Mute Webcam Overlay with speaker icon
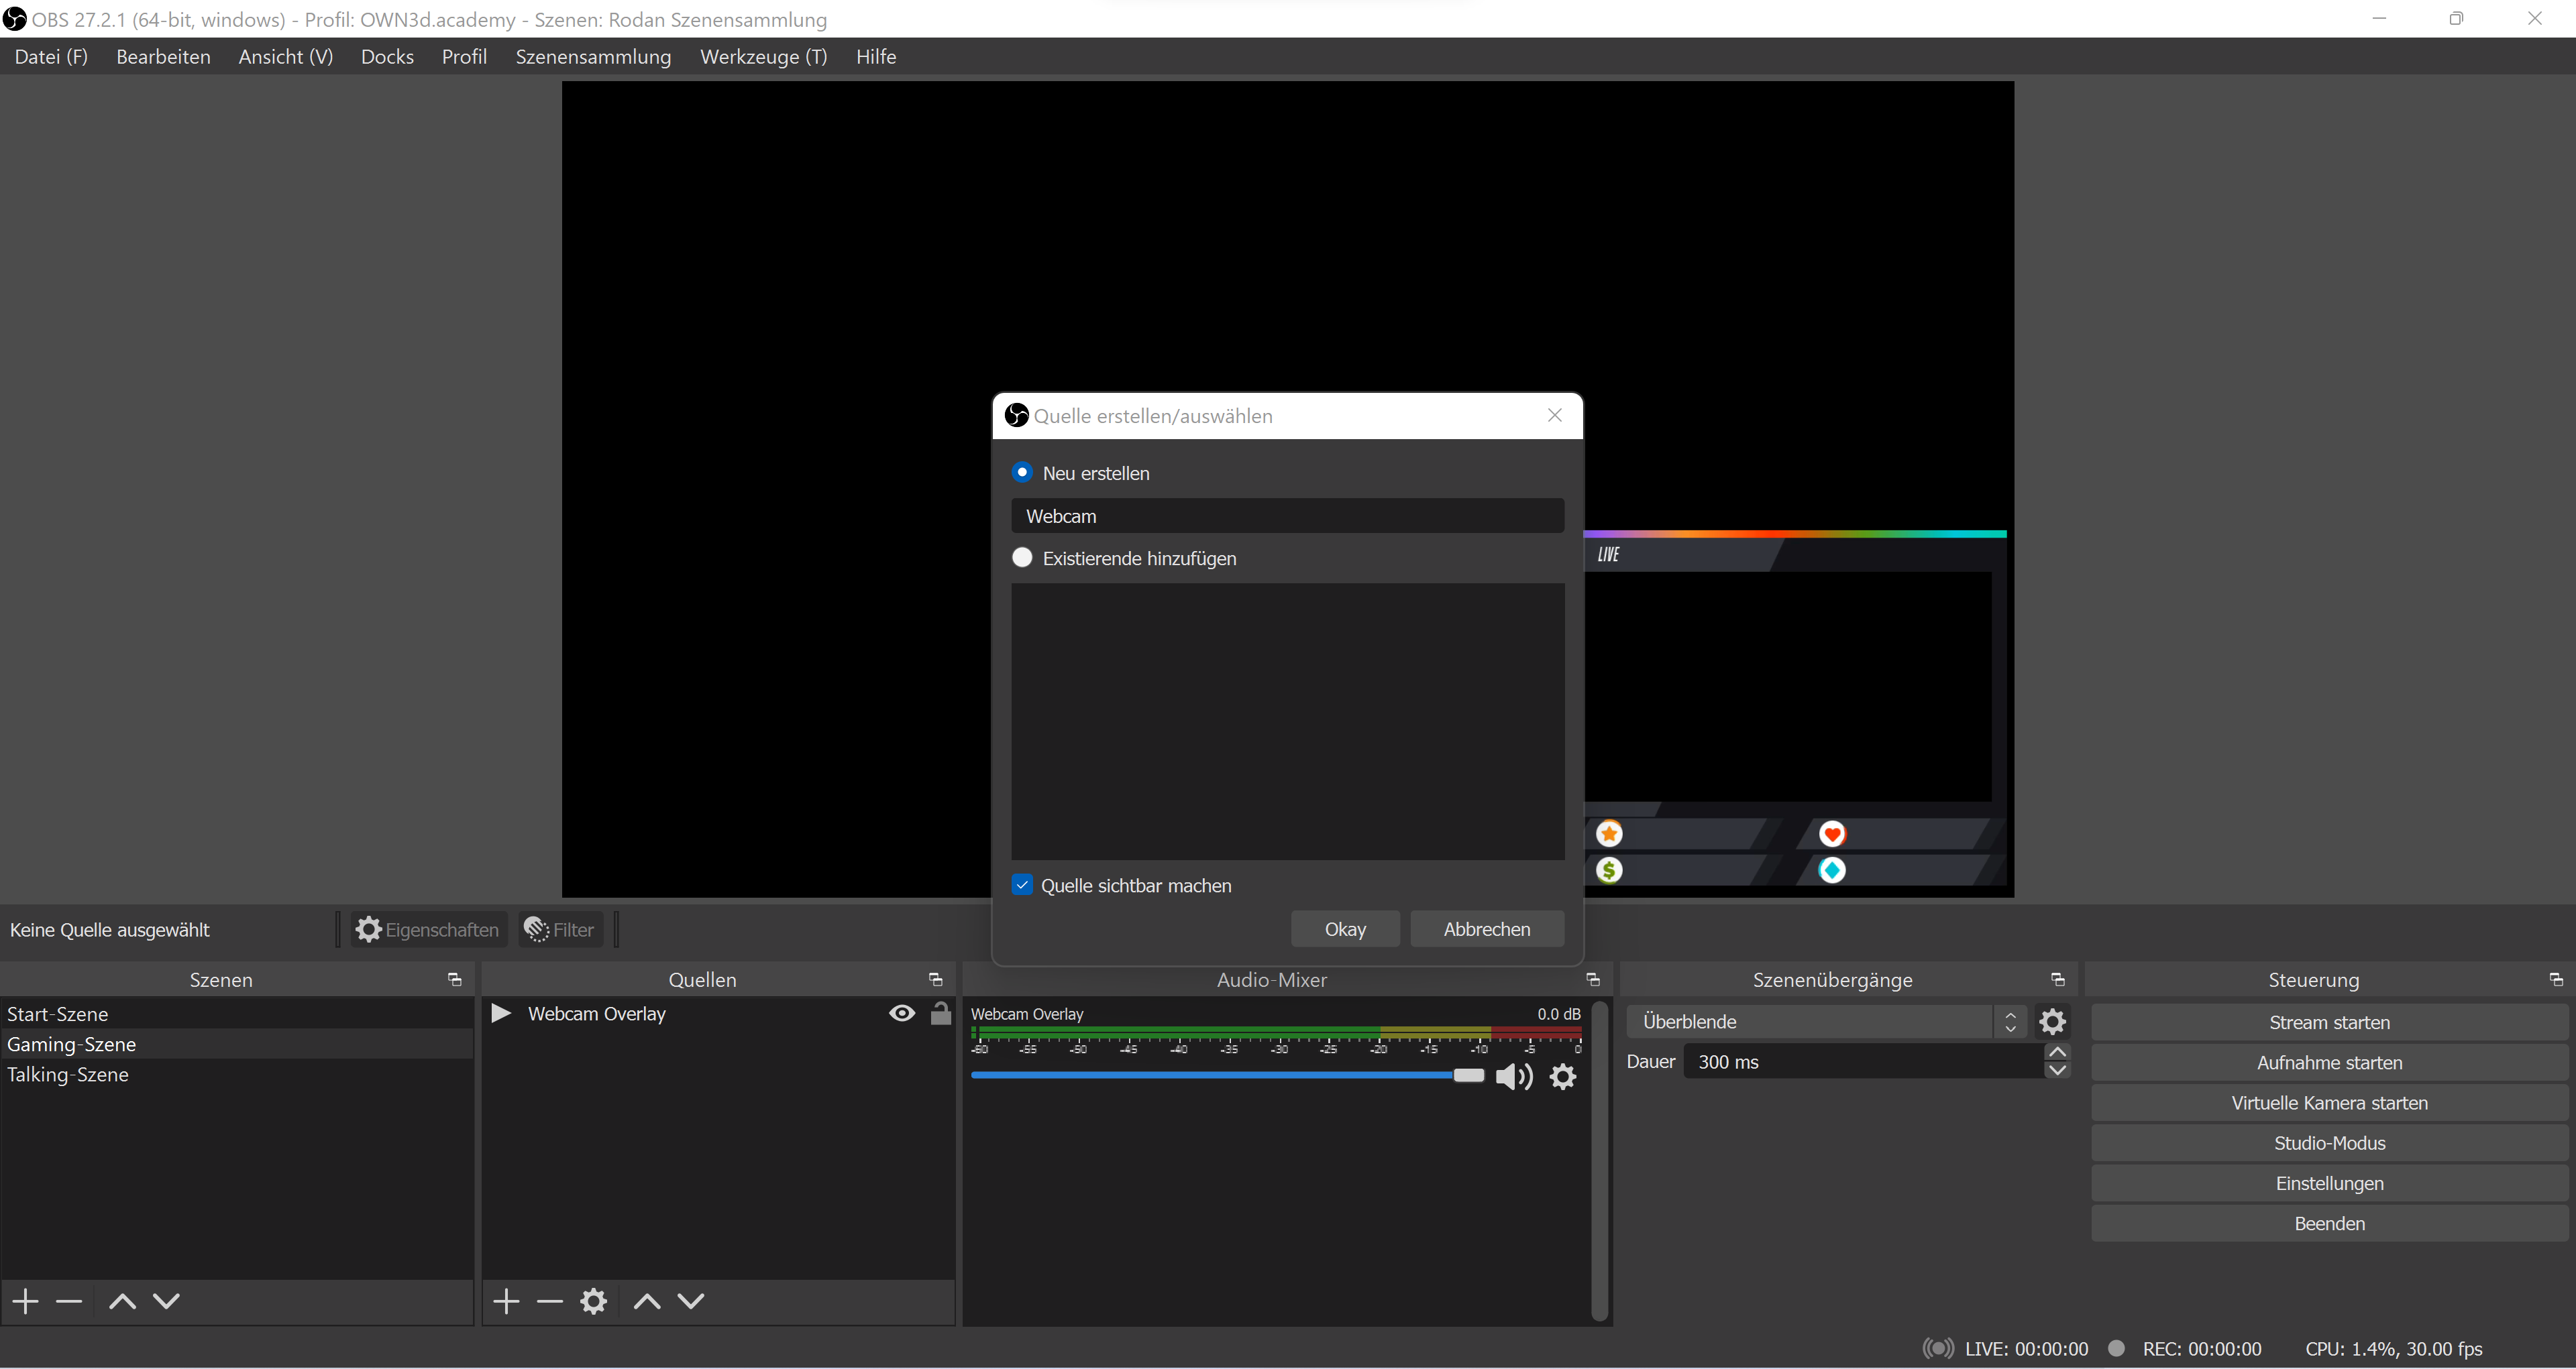Image resolution: width=2576 pixels, height=1369 pixels. (1513, 1076)
